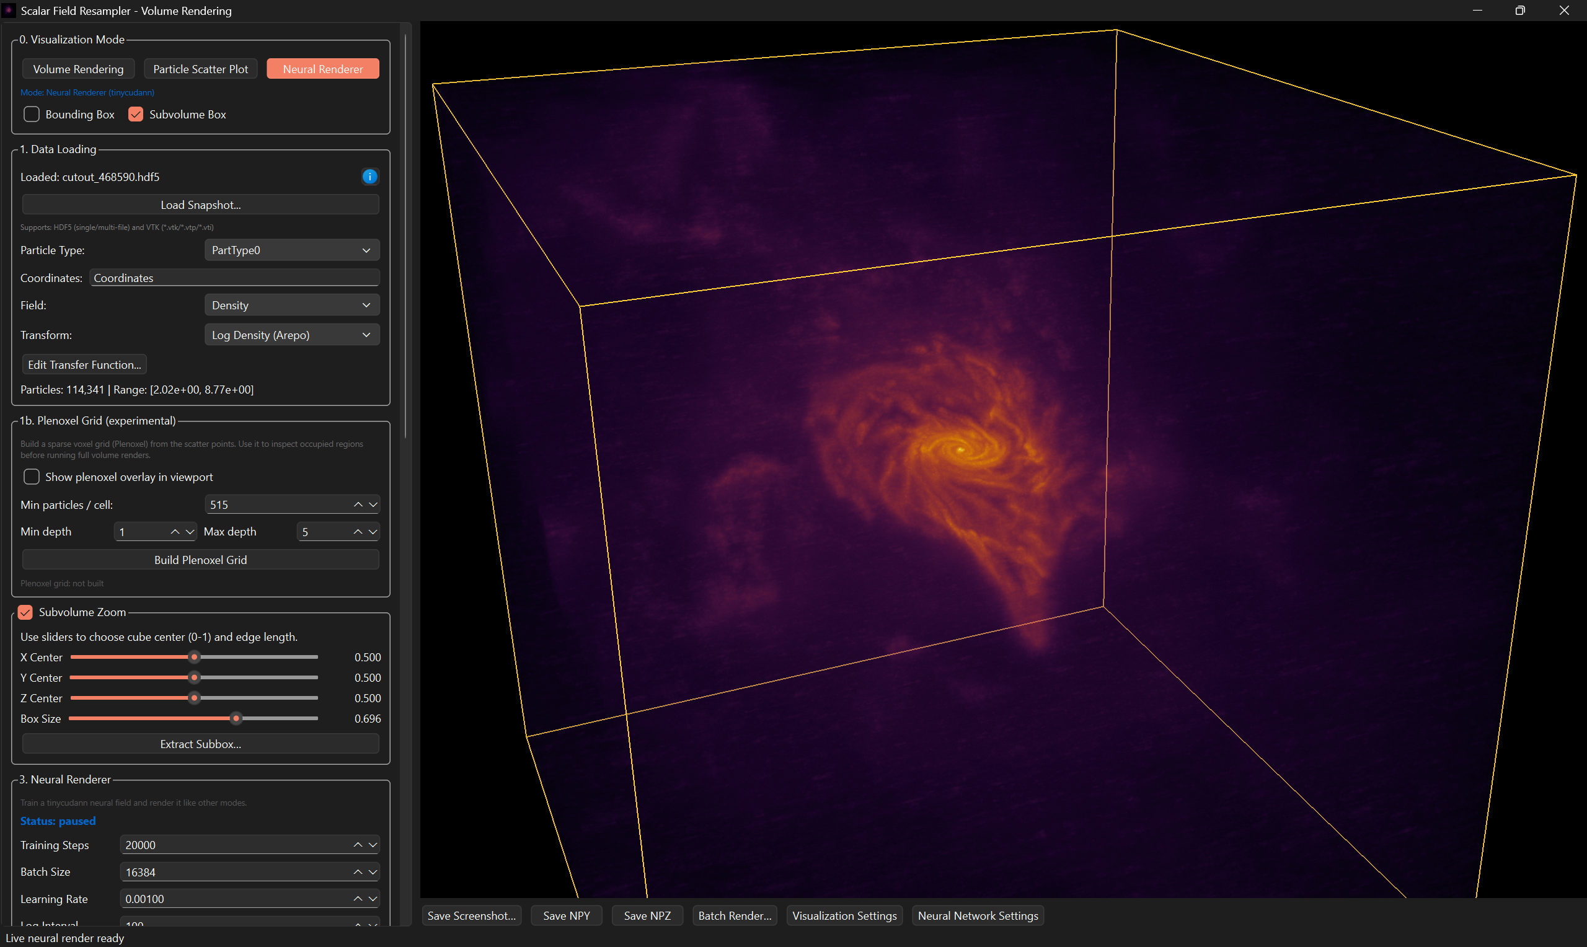Increment Min particles per cell value
Image resolution: width=1587 pixels, height=947 pixels.
click(x=358, y=504)
